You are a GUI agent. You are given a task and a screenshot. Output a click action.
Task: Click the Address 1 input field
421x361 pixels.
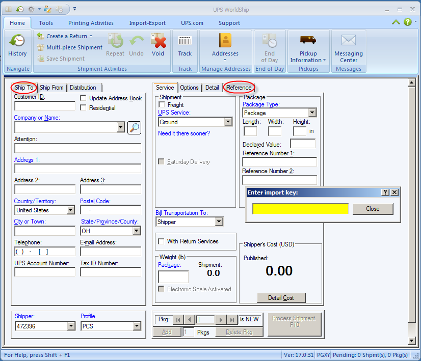77,169
